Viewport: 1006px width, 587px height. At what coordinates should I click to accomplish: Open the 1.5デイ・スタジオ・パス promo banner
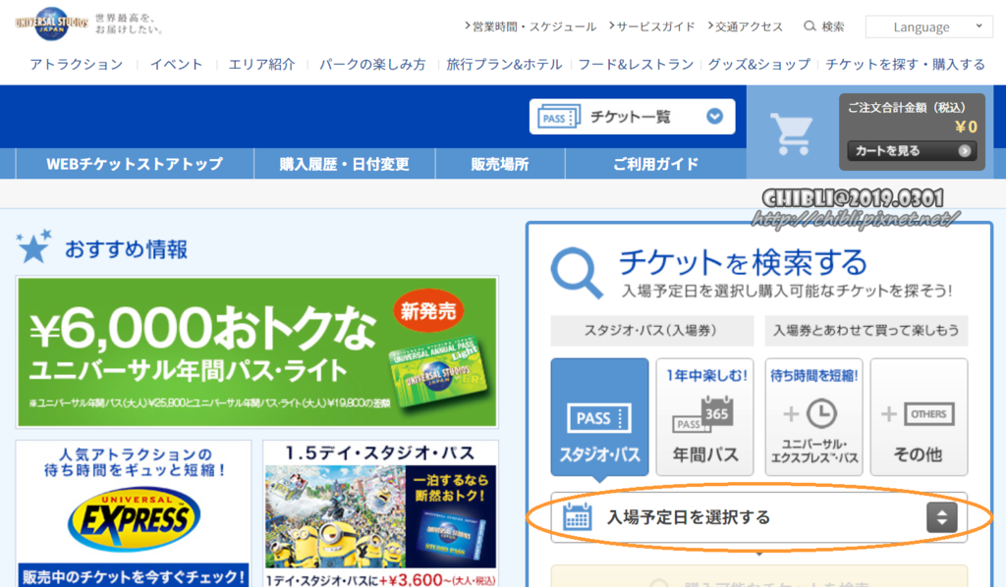point(380,514)
